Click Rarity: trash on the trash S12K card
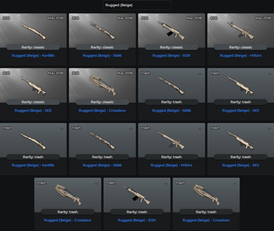274x231 pixels. 137,212
